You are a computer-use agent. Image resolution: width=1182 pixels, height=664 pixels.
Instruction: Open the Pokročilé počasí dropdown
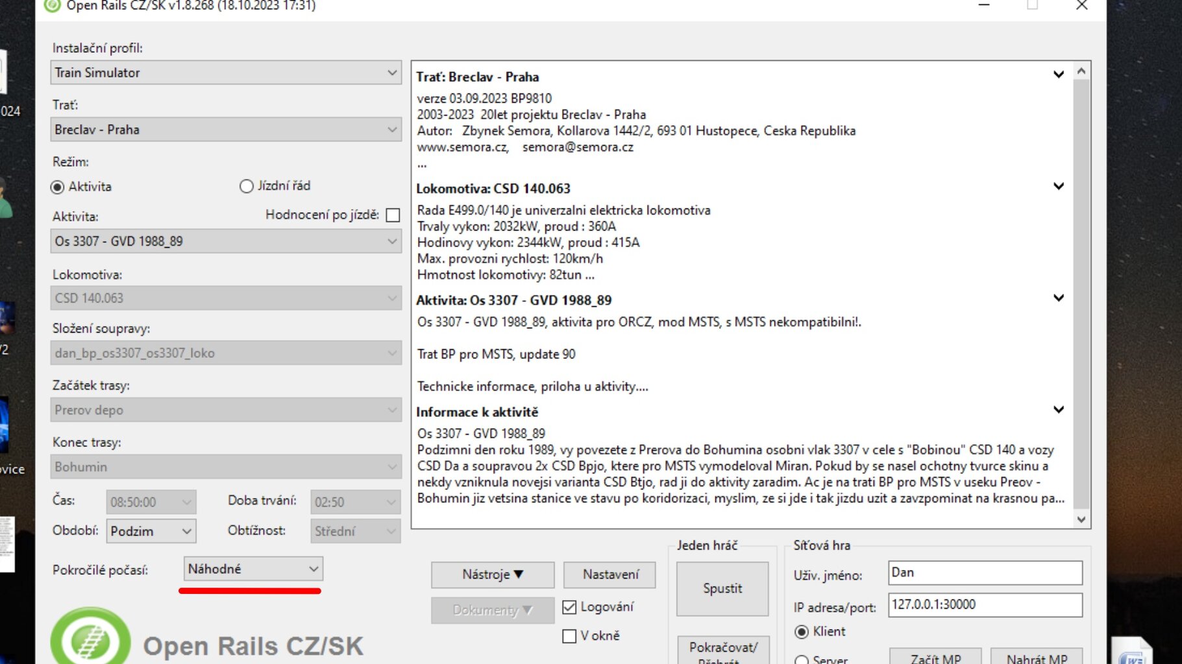pos(253,569)
